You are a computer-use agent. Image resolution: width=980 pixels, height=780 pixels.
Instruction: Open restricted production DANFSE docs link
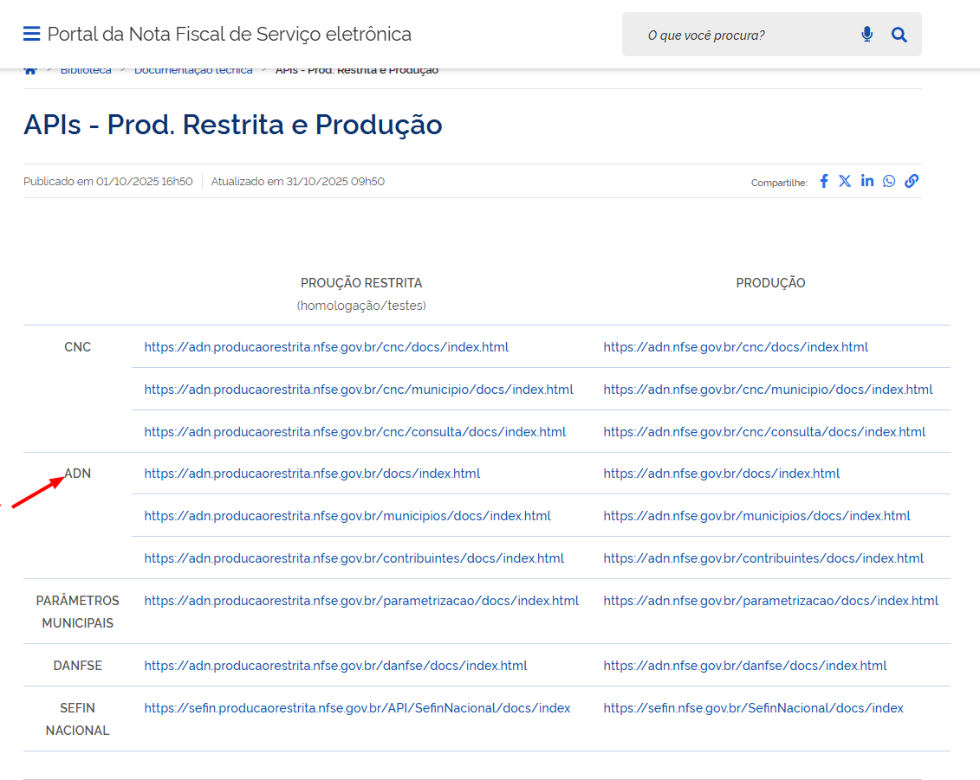[x=335, y=666]
